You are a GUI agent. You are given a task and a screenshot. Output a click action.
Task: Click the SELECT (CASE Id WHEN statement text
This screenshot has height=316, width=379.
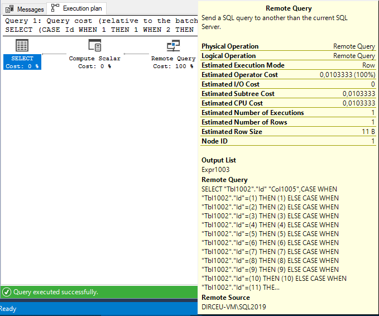click(99, 30)
